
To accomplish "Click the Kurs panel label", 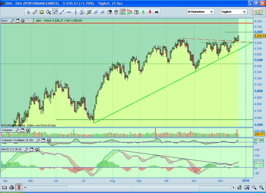I will click(x=4, y=21).
